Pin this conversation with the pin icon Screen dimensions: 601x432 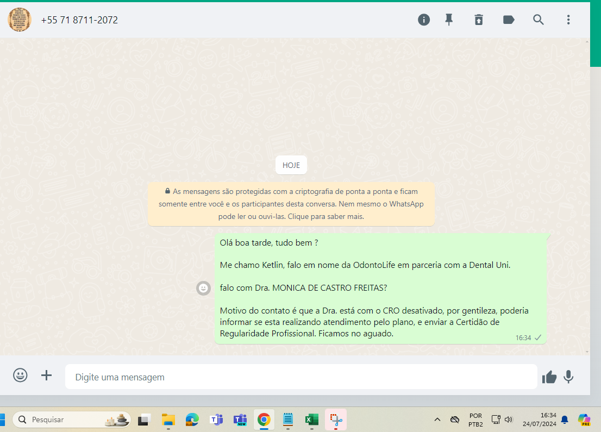pos(449,20)
